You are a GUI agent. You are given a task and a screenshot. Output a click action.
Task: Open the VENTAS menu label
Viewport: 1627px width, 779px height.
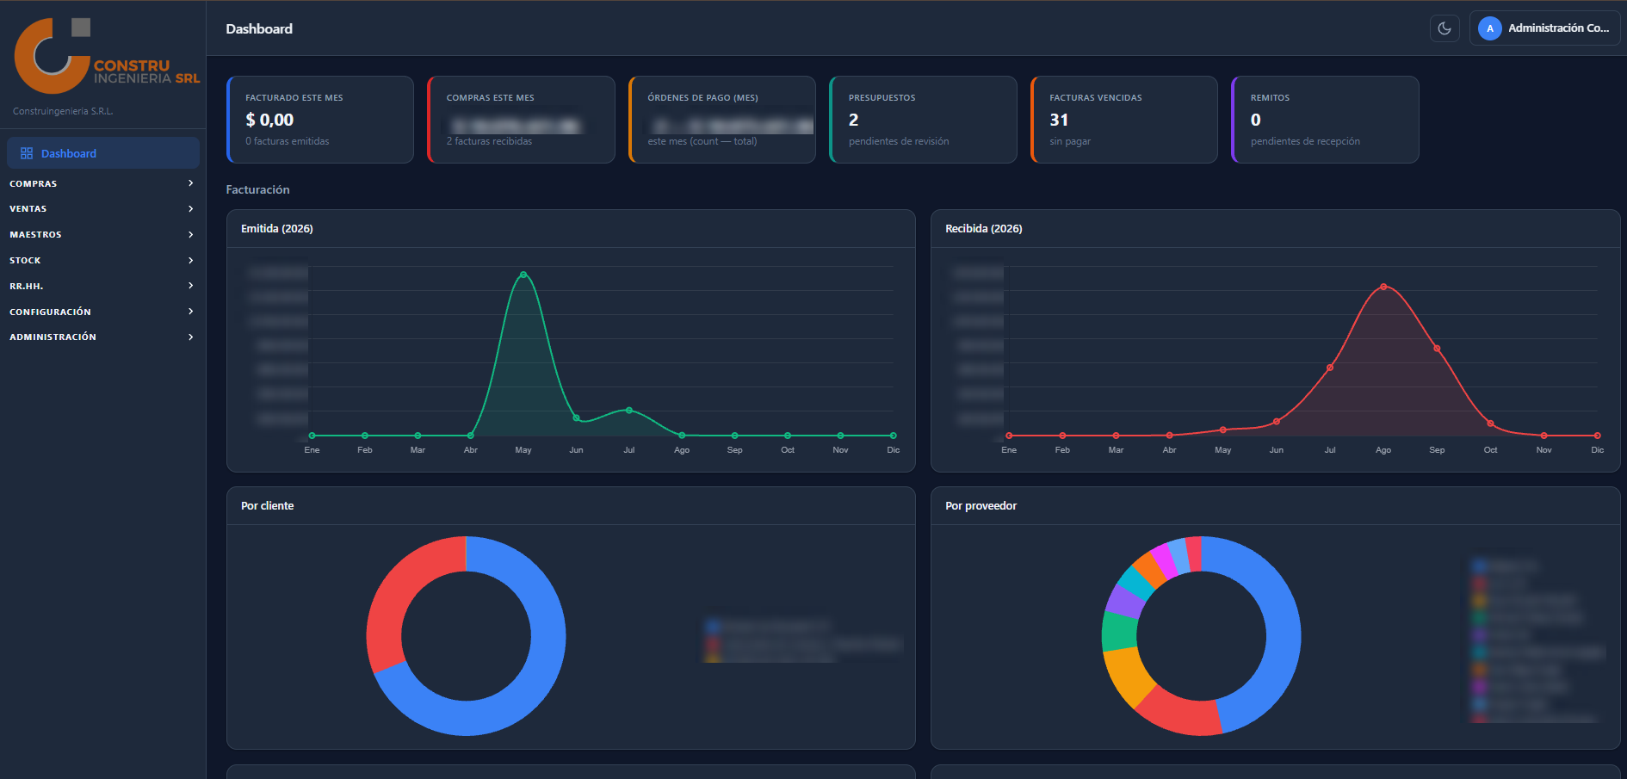click(x=28, y=209)
